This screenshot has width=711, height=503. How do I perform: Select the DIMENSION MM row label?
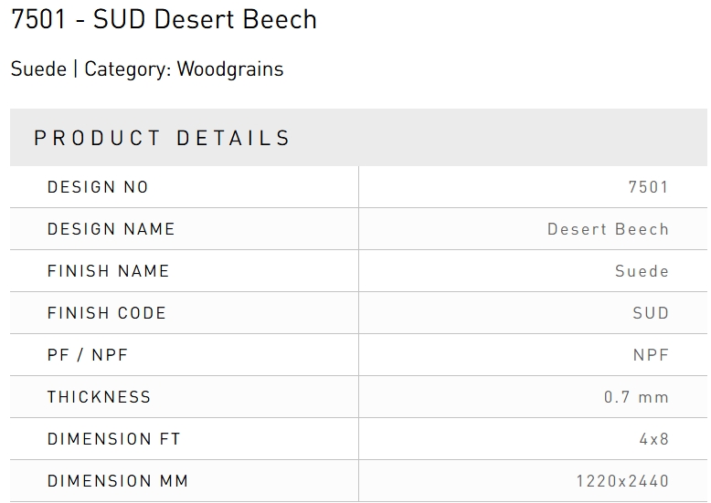(118, 481)
